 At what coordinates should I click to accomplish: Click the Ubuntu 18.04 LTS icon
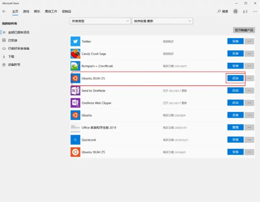75,152
